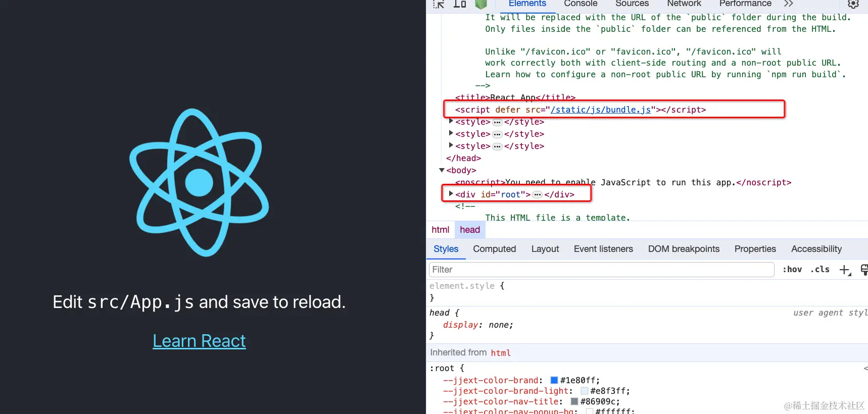Image resolution: width=868 pixels, height=414 pixels.
Task: Open DevTools settings gear
Action: (x=853, y=4)
